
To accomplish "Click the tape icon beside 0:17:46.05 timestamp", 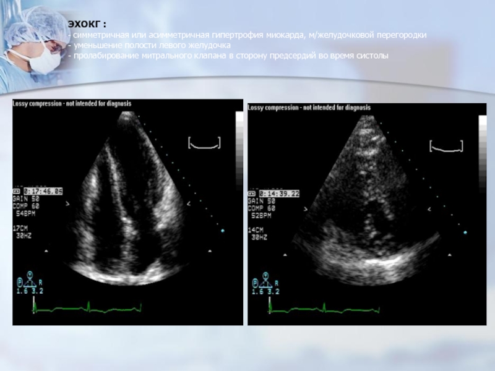I will pos(17,191).
